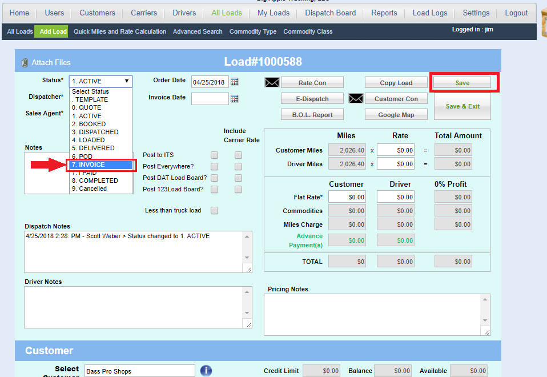Click Pricing Notes scrollbar up arrow
Image resolution: width=547 pixels, height=377 pixels.
click(485, 299)
